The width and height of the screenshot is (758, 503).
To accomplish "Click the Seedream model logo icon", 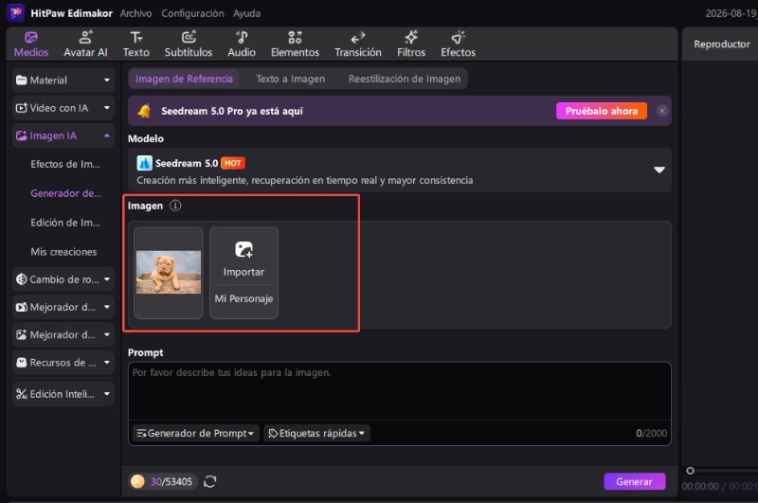I will point(144,163).
